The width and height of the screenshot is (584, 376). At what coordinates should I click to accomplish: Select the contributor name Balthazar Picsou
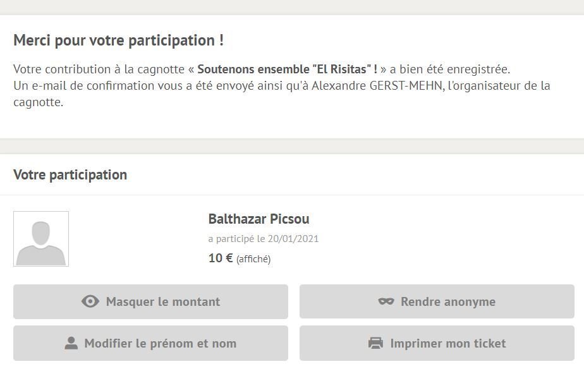click(x=259, y=219)
